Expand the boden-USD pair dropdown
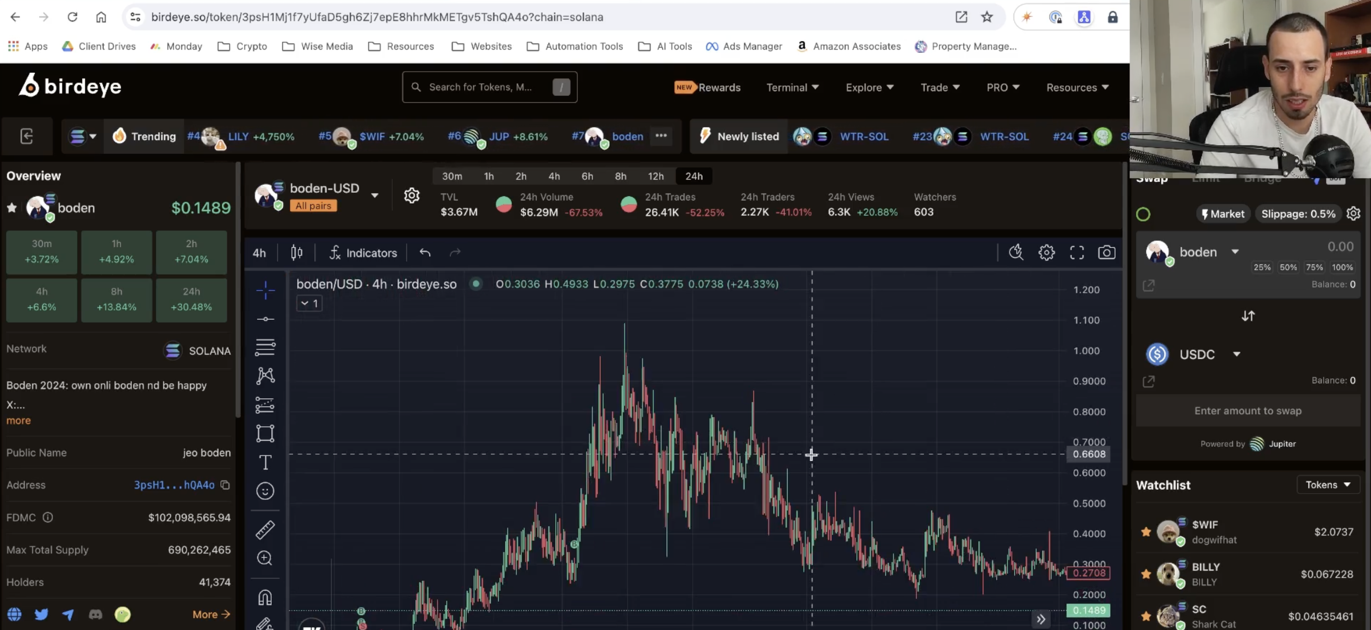 pyautogui.click(x=375, y=195)
